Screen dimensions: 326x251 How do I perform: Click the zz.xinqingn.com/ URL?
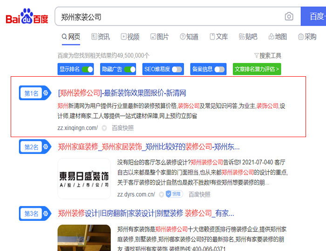tap(78, 128)
